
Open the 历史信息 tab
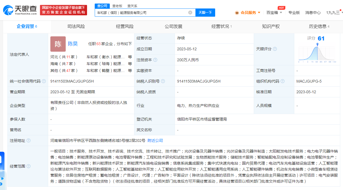coord(319,27)
